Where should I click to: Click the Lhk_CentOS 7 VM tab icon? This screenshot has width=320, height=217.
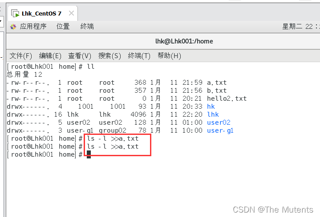pyautogui.click(x=15, y=13)
